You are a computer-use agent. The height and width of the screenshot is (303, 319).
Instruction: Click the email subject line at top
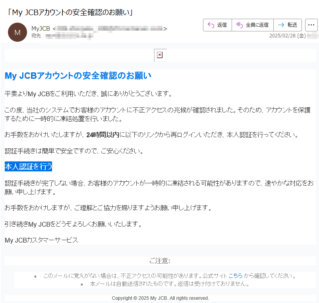click(70, 12)
